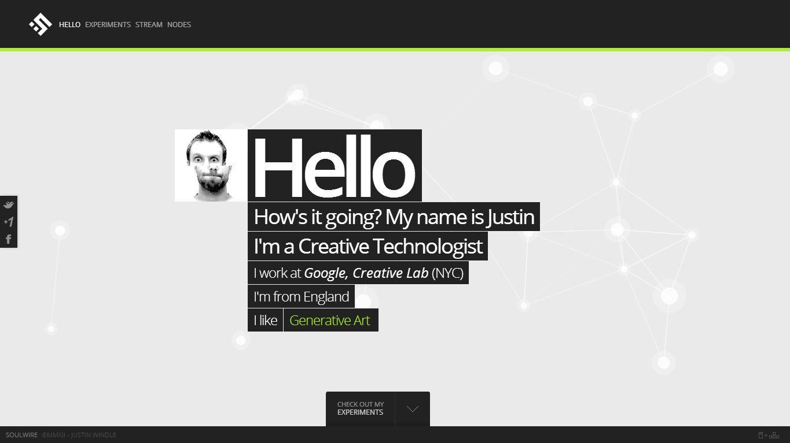This screenshot has height=443, width=790.
Task: Share the page via the Twitter bird icon
Action: click(9, 204)
